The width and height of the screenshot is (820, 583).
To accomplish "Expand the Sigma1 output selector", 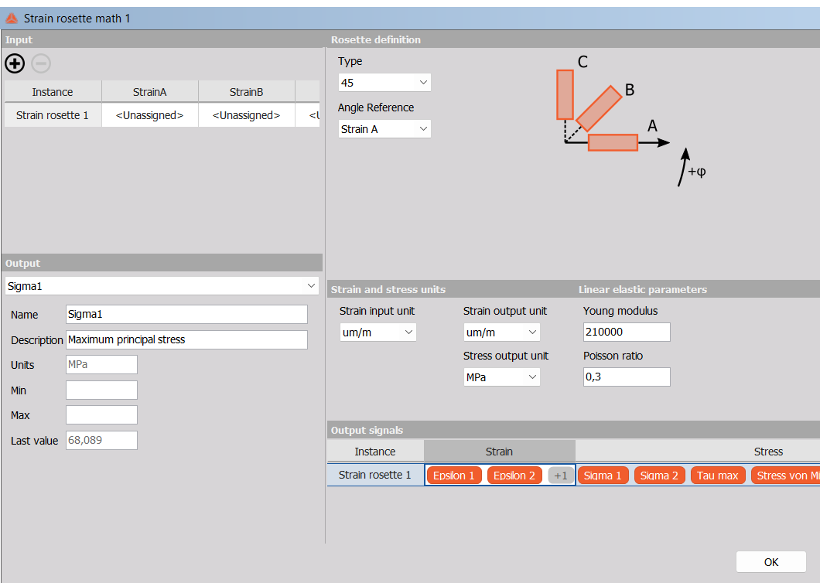I will (162, 286).
